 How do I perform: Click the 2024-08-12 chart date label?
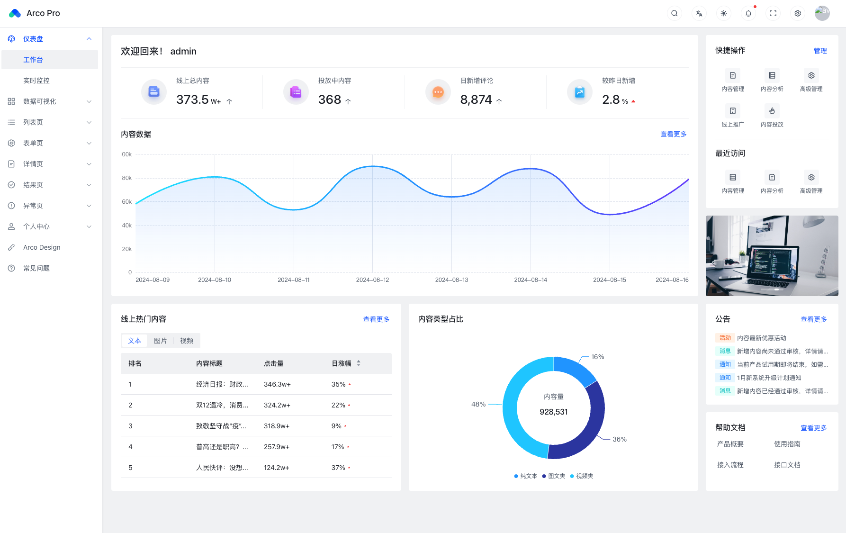tap(372, 280)
